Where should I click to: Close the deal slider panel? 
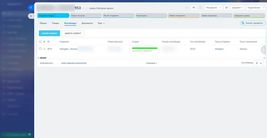coord(31,8)
